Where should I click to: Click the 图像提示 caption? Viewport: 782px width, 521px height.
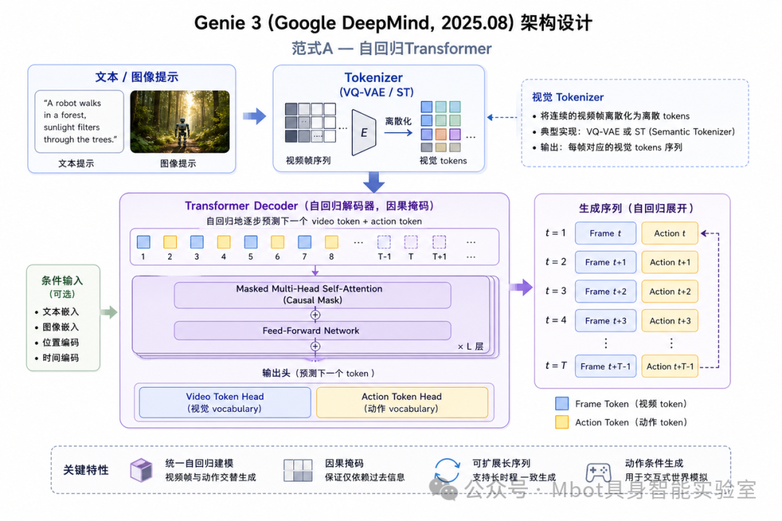tap(178, 164)
